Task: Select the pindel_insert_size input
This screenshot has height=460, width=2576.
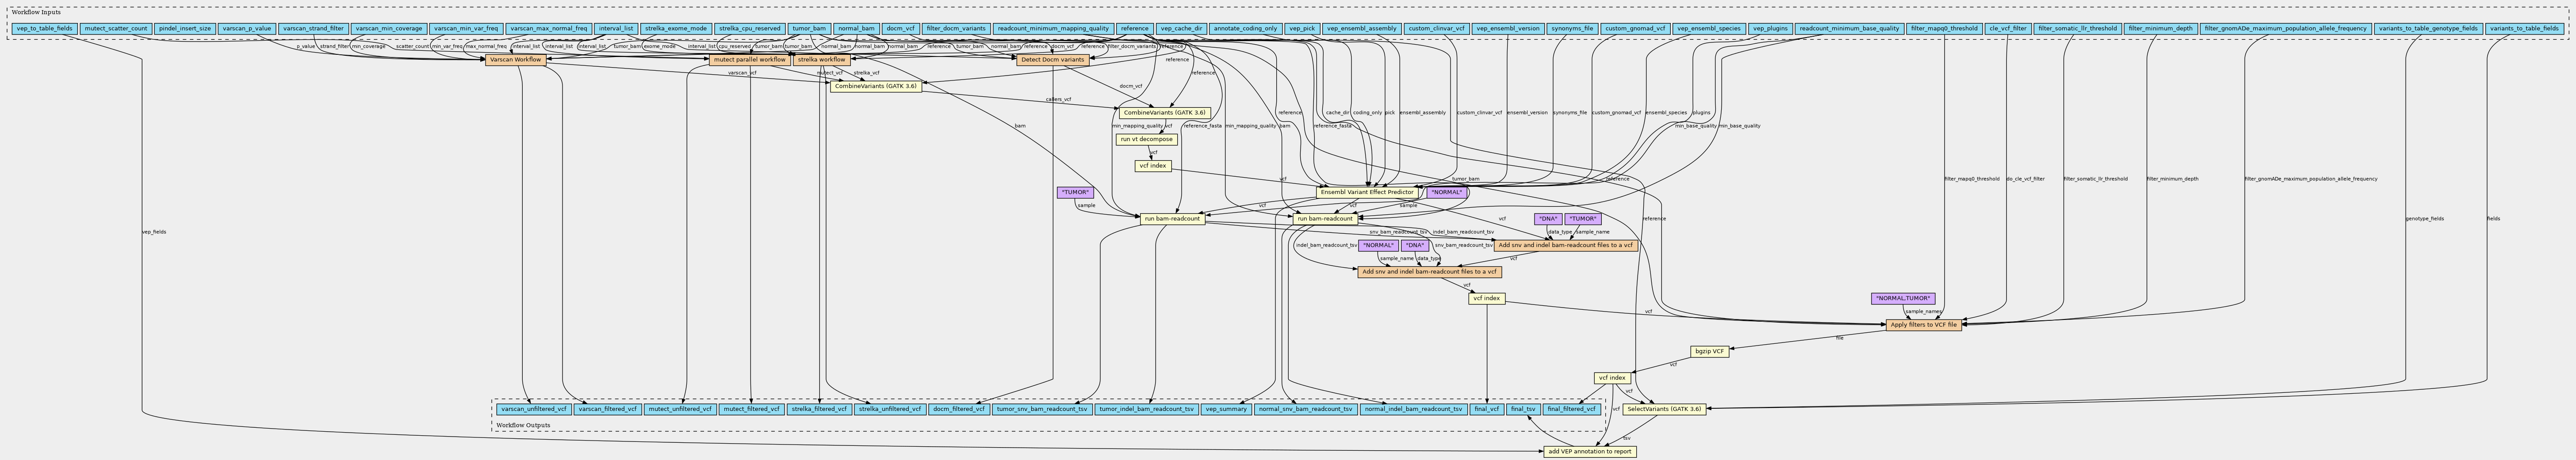Action: (185, 29)
